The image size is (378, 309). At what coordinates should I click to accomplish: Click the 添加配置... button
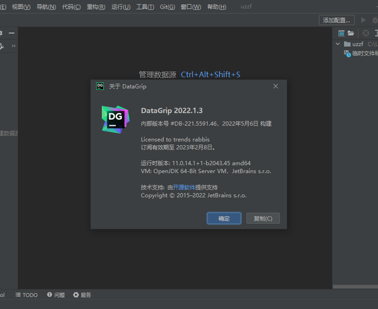pyautogui.click(x=337, y=20)
